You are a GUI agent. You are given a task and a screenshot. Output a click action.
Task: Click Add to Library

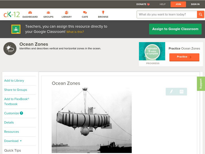point(14,81)
